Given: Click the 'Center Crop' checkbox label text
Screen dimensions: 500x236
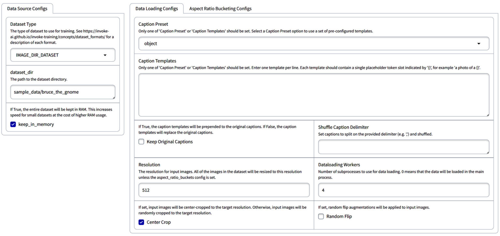Looking at the screenshot, I should tap(159, 222).
